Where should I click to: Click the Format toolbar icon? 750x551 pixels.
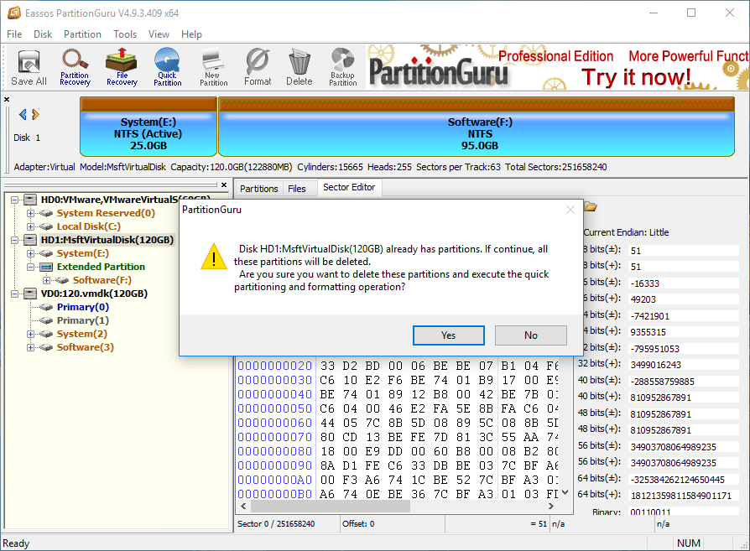tap(258, 67)
